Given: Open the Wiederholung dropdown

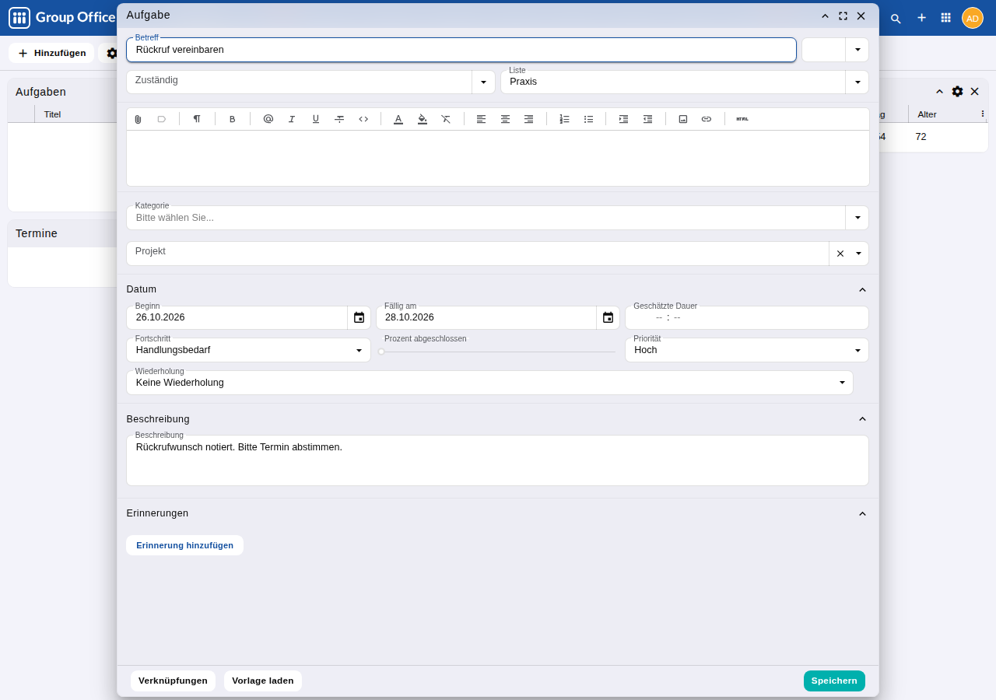Looking at the screenshot, I should (842, 383).
